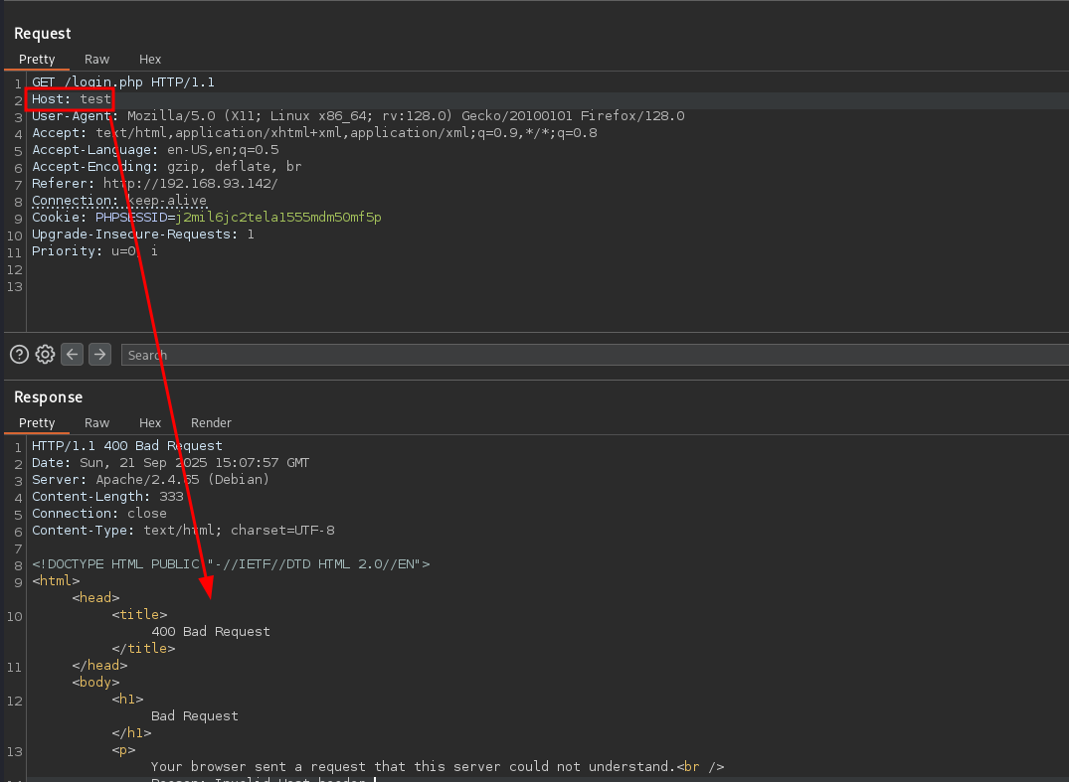Click the Referer URL in the request
Image resolution: width=1069 pixels, height=782 pixels.
[190, 184]
